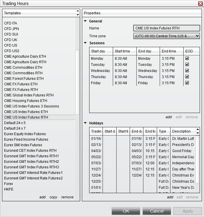Add a new template
This screenshot has width=204, height=217.
pyautogui.click(x=42, y=197)
